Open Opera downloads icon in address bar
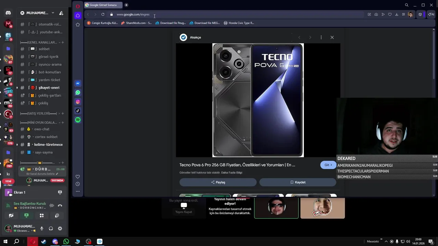Screen dimensions: 438x246 [x=397, y=14]
